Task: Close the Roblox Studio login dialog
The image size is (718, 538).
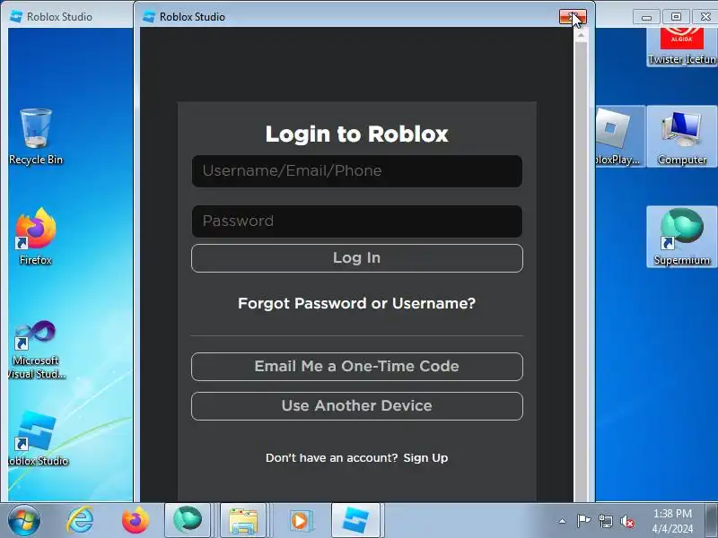Action: click(573, 17)
